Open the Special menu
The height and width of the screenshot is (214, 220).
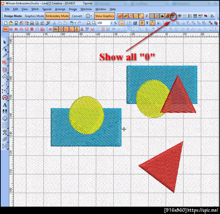point(47,9)
